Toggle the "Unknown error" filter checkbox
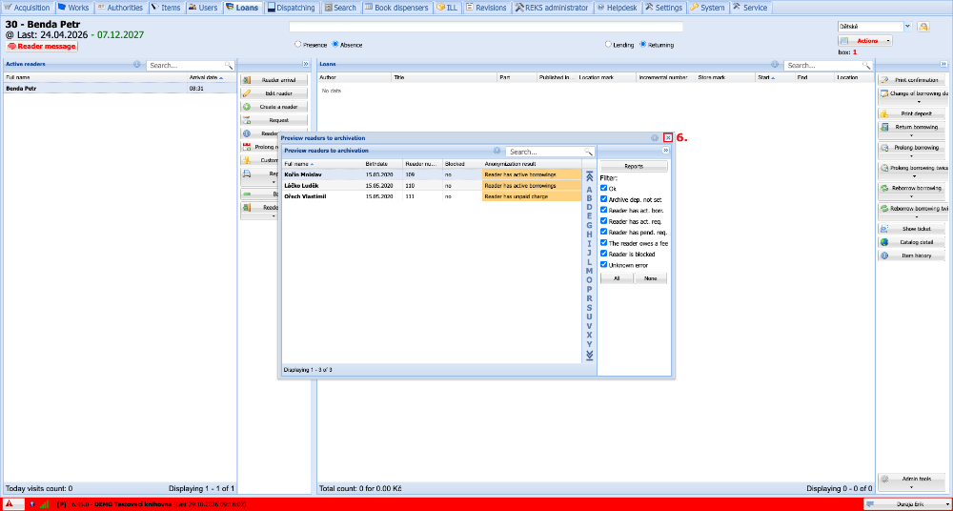The image size is (953, 511). point(603,265)
